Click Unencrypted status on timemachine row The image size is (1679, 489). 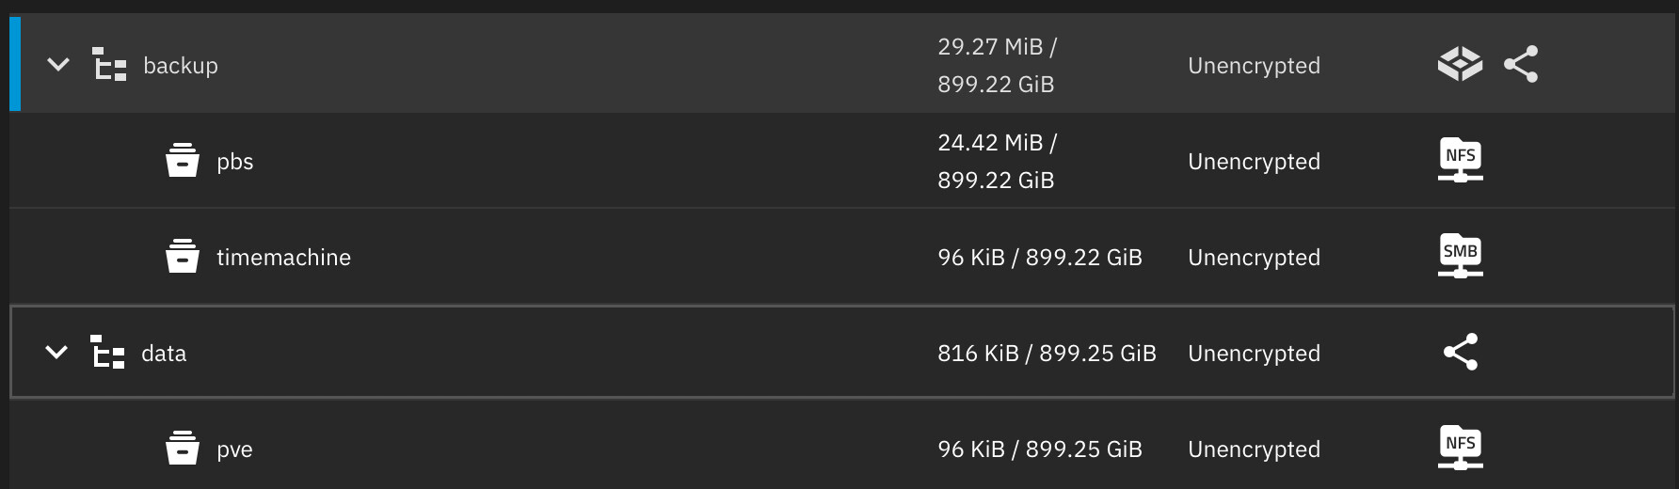pos(1254,258)
